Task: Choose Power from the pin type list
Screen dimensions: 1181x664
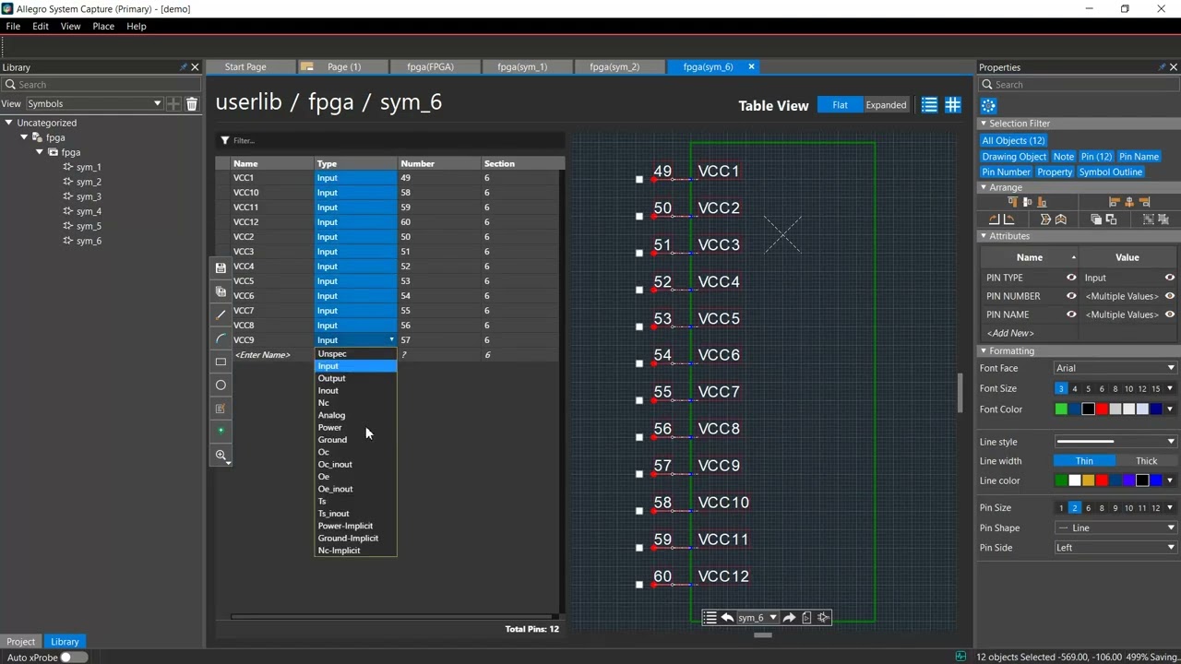Action: [x=355, y=428]
